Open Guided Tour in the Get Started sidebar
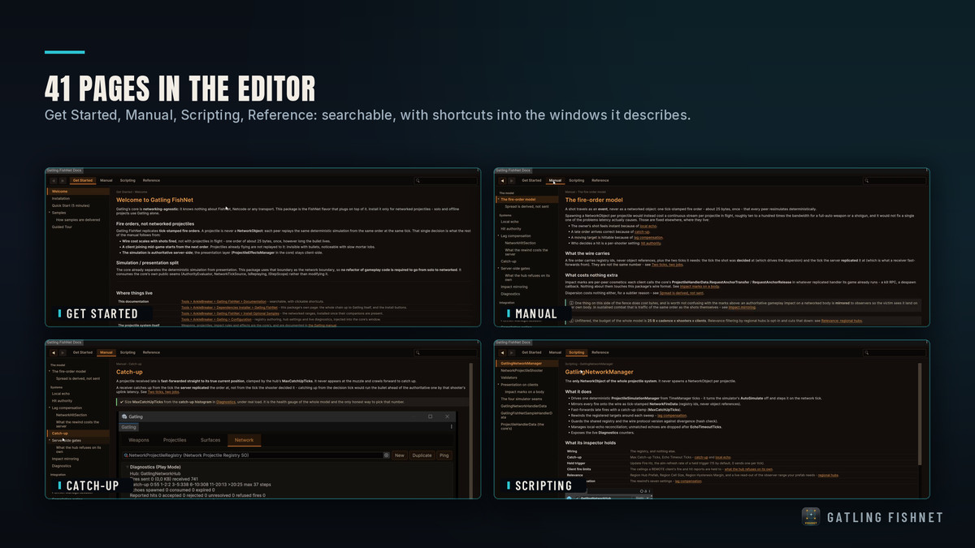975x548 pixels. 62,227
